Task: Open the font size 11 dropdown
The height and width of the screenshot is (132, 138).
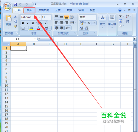Action: point(50,17)
